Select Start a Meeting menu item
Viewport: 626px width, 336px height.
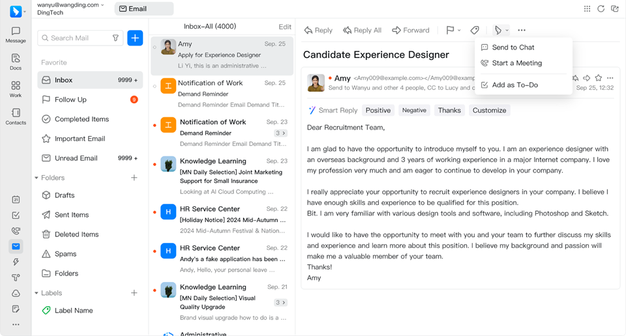click(524, 63)
